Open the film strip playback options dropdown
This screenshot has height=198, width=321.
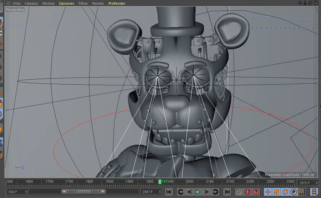click(x=314, y=192)
